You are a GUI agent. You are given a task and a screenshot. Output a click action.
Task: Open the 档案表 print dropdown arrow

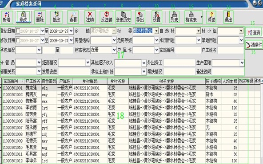[x=201, y=17]
